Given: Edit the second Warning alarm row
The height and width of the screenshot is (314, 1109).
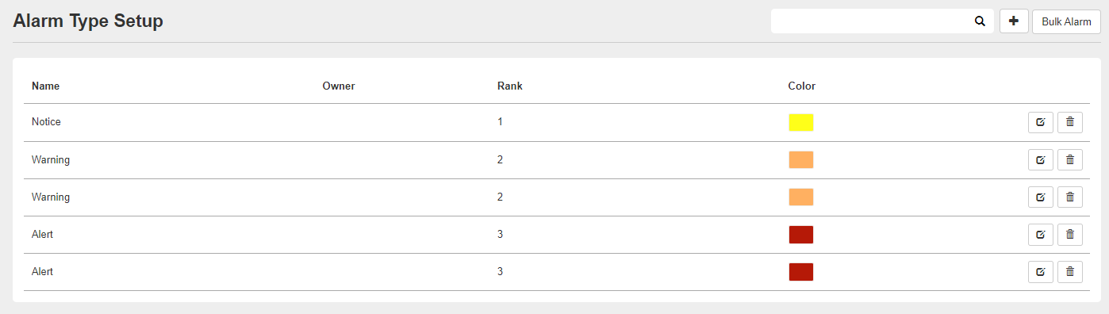Looking at the screenshot, I should [x=1041, y=197].
